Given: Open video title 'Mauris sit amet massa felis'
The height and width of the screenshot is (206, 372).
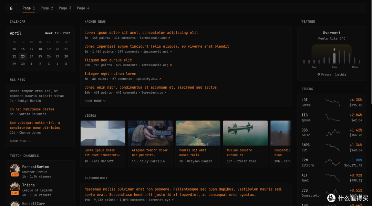Looking at the screenshot, I should (193, 152).
